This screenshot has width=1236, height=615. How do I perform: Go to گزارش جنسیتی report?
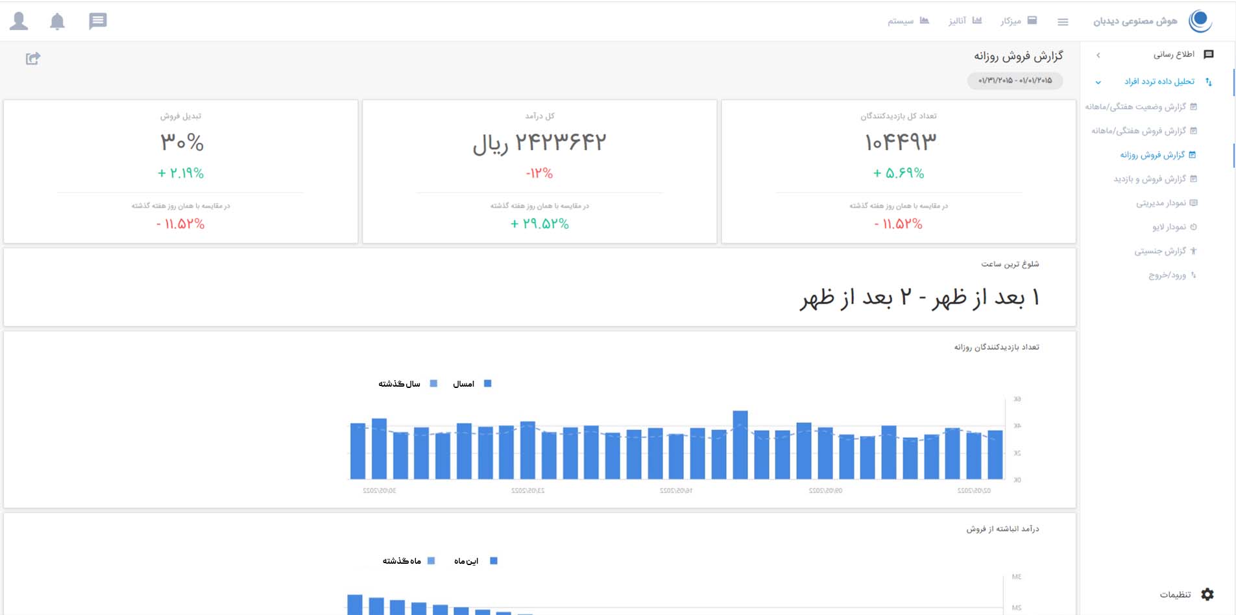(1160, 251)
